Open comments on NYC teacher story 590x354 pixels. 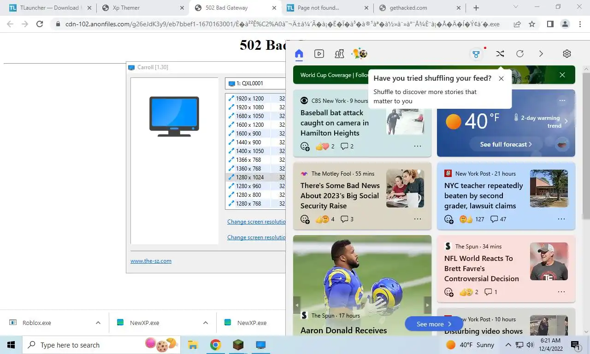(498, 219)
